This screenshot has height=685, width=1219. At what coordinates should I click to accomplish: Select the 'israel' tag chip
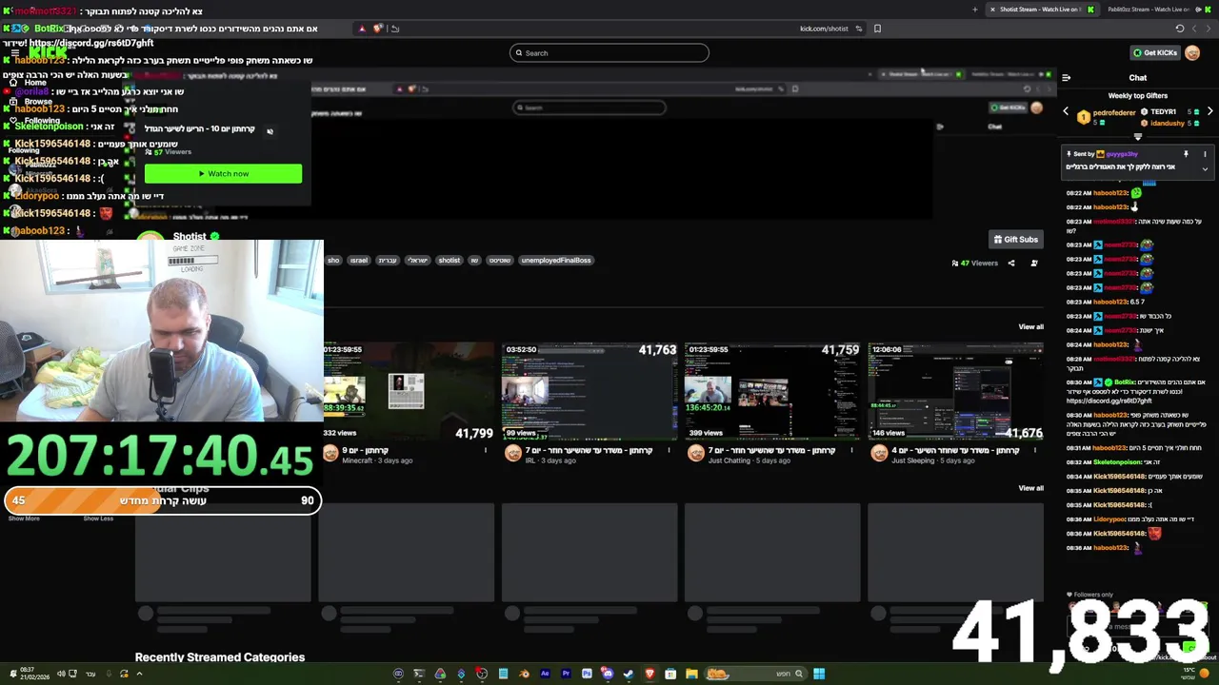click(359, 261)
